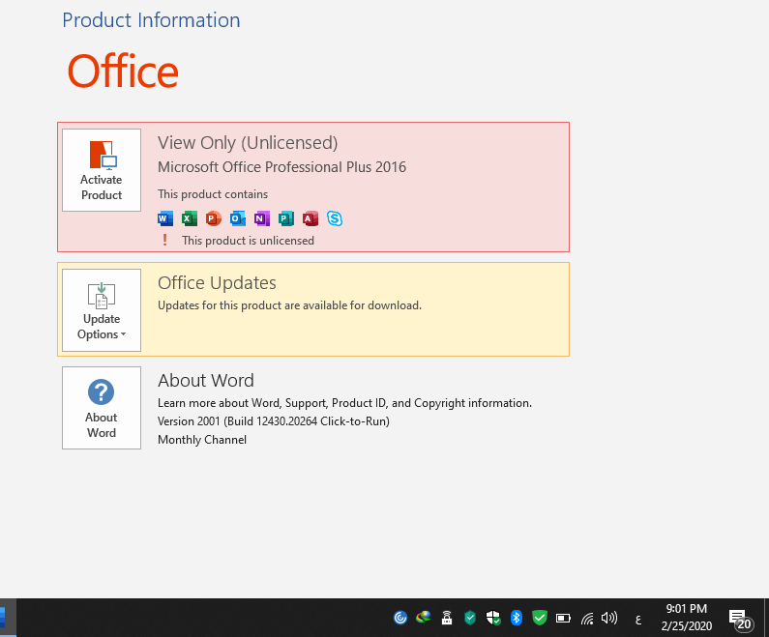Click the network lock tray icon
Screen dimensions: 769x637
coord(446,618)
